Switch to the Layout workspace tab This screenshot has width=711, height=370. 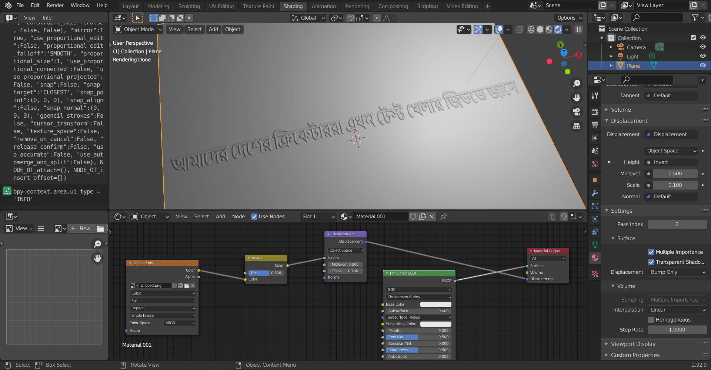131,6
